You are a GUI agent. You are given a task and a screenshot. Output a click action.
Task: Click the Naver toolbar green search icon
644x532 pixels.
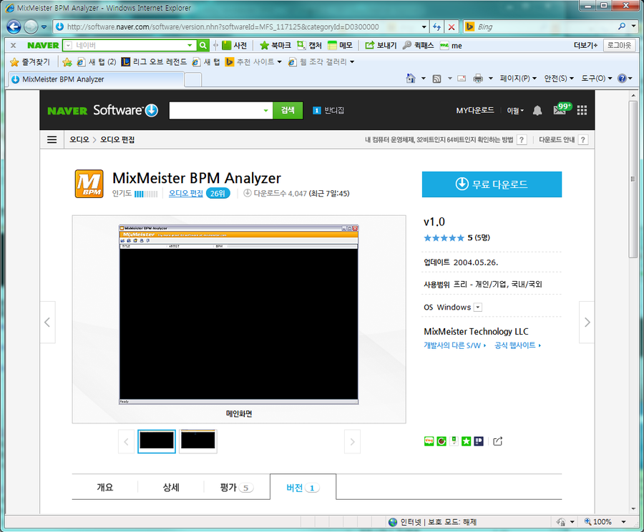coord(203,45)
